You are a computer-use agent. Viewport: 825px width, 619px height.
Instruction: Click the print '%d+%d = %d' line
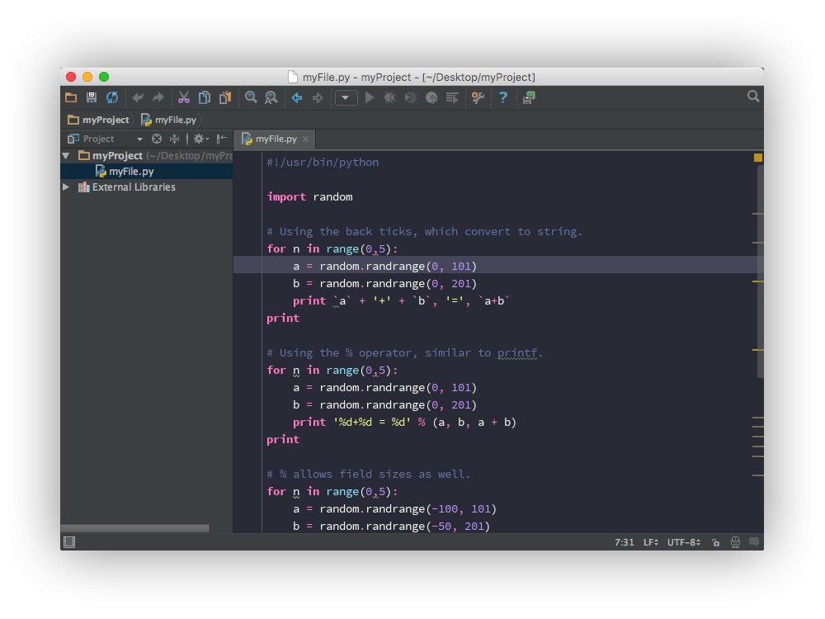coord(404,422)
